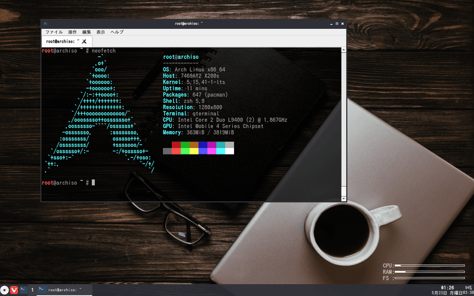This screenshot has width=474, height=296.
Task: Click the 'Shell: zsh 5.9' line
Action: coord(184,101)
